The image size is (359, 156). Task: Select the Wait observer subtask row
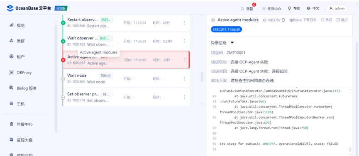(x=127, y=41)
